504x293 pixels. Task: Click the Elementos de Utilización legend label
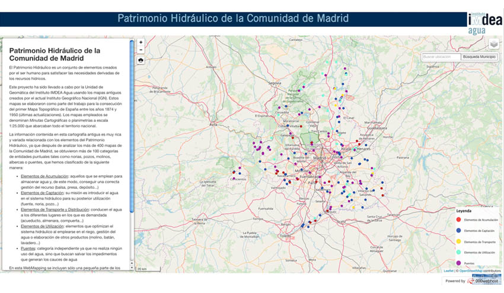(x=481, y=252)
